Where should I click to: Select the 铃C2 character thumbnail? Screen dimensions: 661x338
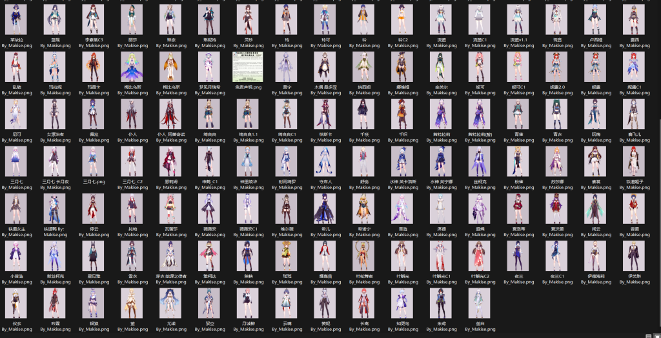[x=402, y=19]
